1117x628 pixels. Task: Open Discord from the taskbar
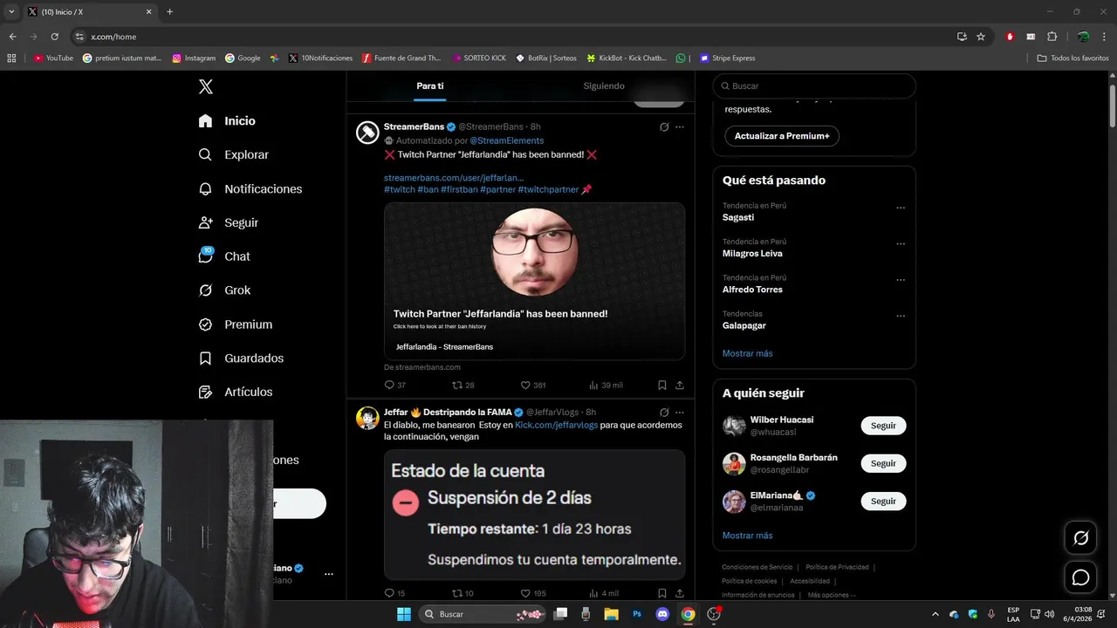[662, 614]
